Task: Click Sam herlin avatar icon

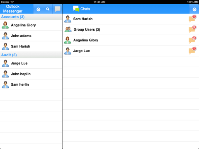Action: point(5,84)
